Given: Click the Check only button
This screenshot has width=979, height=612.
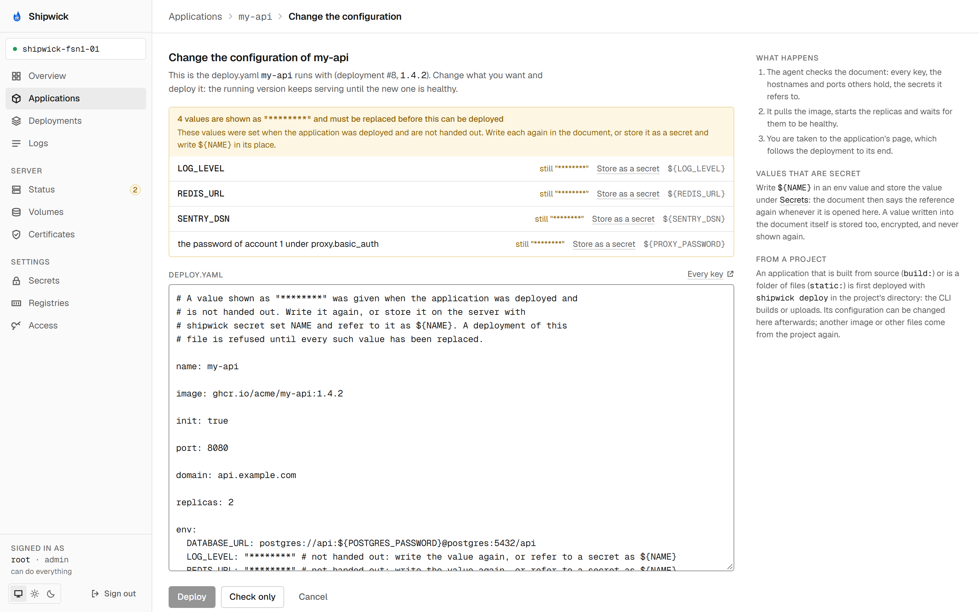Looking at the screenshot, I should click(x=253, y=597).
